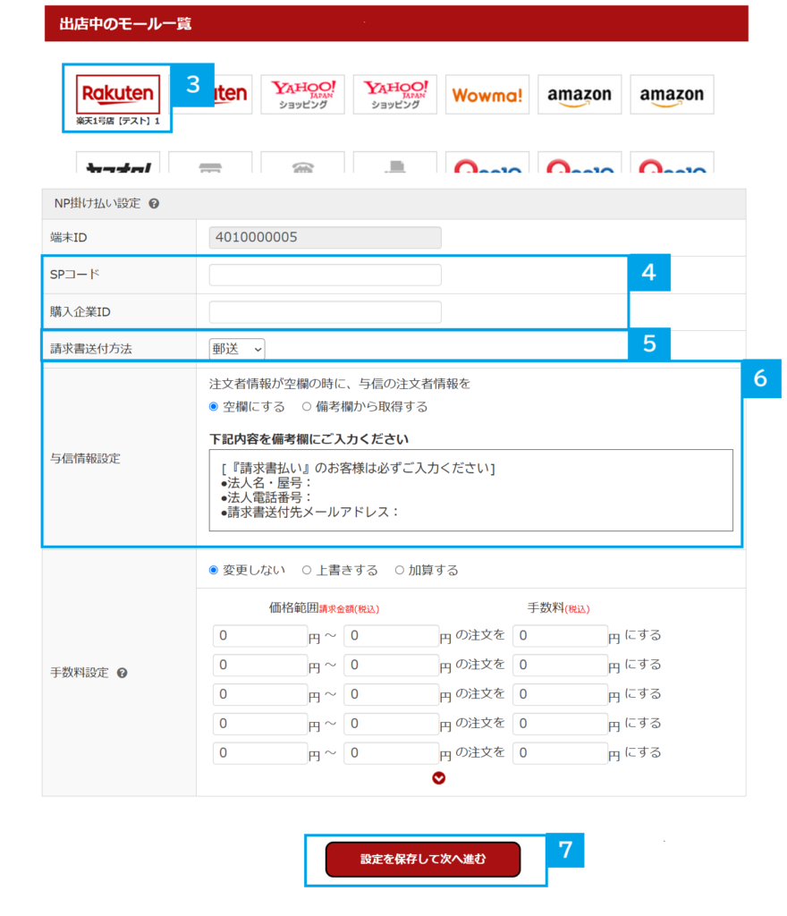This screenshot has height=916, width=787.
Task: Choose the 上書きする fee option
Action: click(x=307, y=570)
